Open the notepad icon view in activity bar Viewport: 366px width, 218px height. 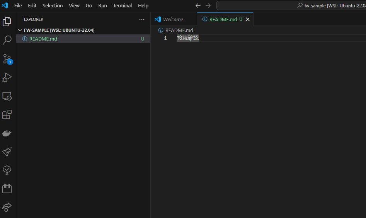coord(7,189)
